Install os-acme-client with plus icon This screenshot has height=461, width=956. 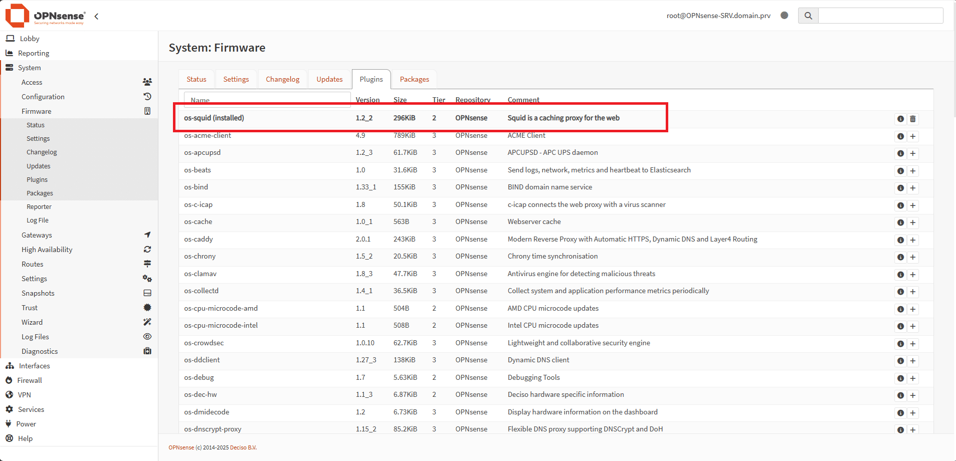tap(913, 136)
